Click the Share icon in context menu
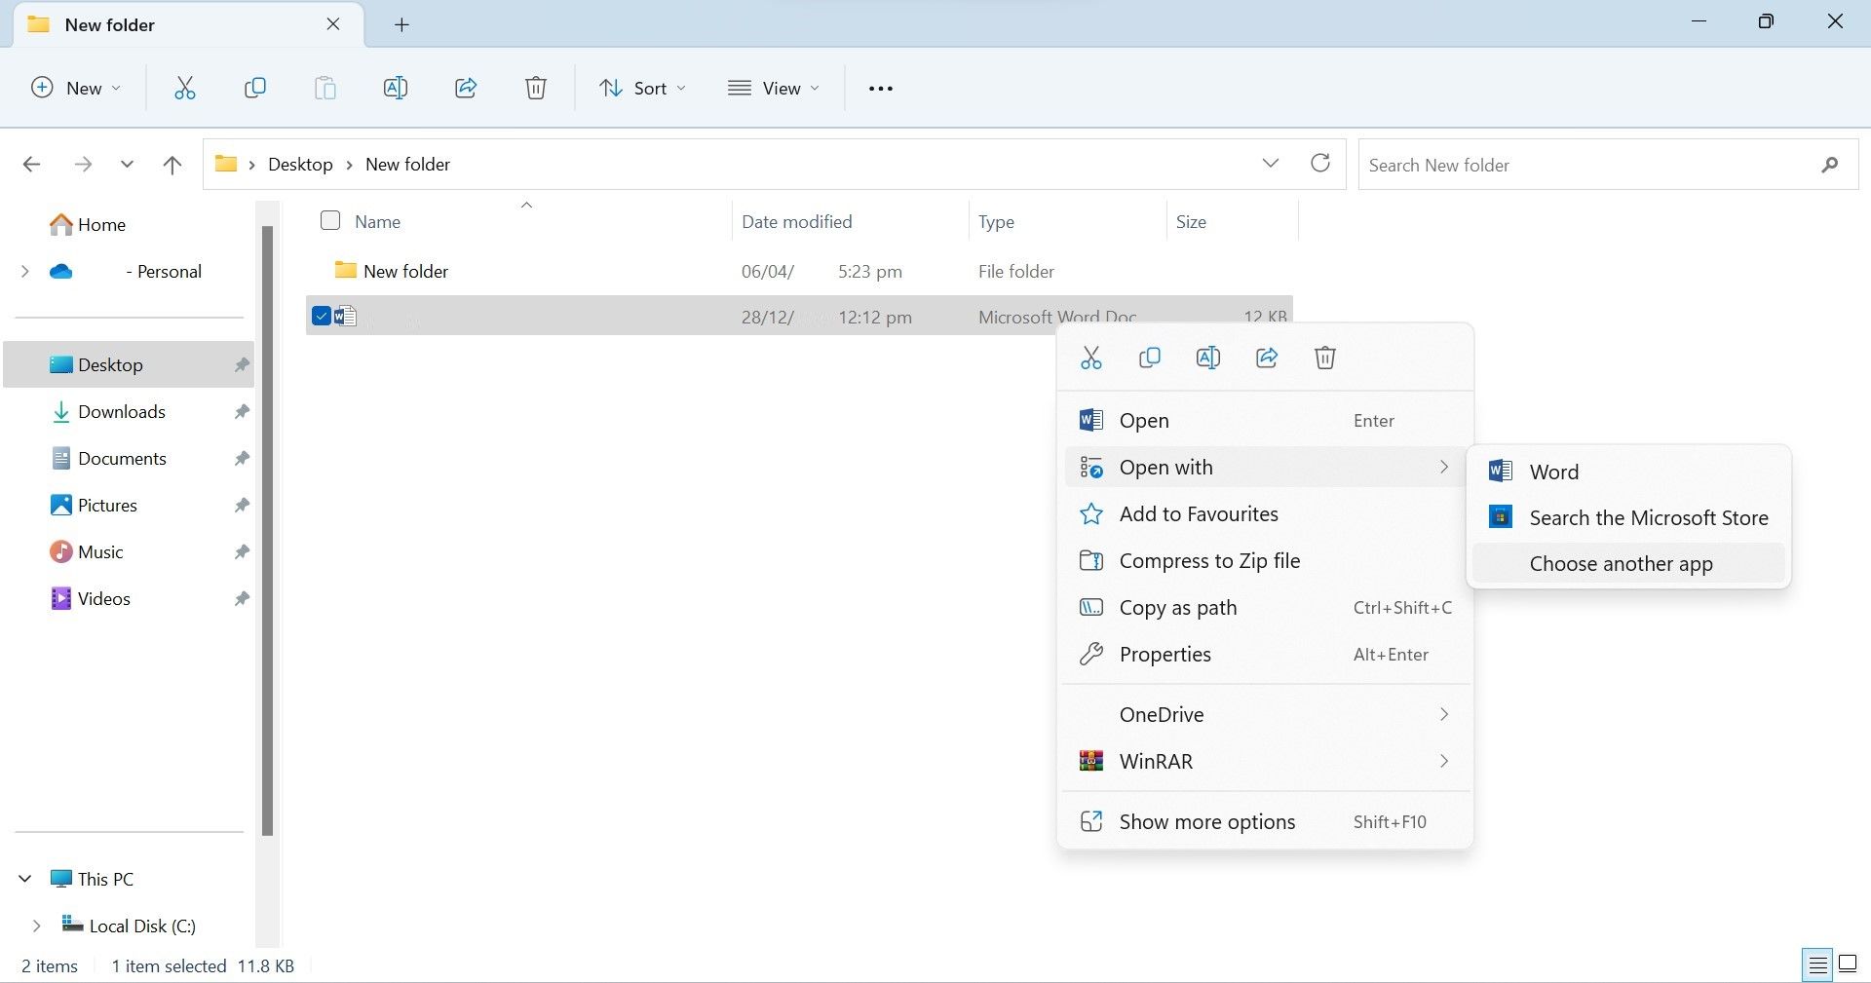Viewport: 1871px width, 983px height. (x=1267, y=358)
